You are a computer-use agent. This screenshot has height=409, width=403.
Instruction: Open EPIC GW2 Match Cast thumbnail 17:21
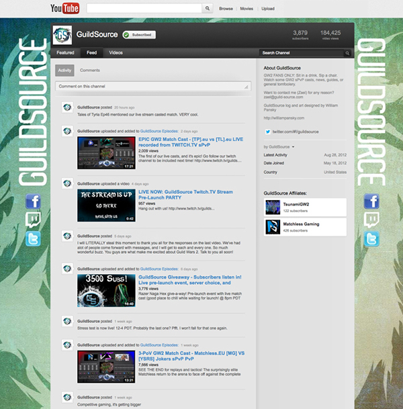coord(106,153)
